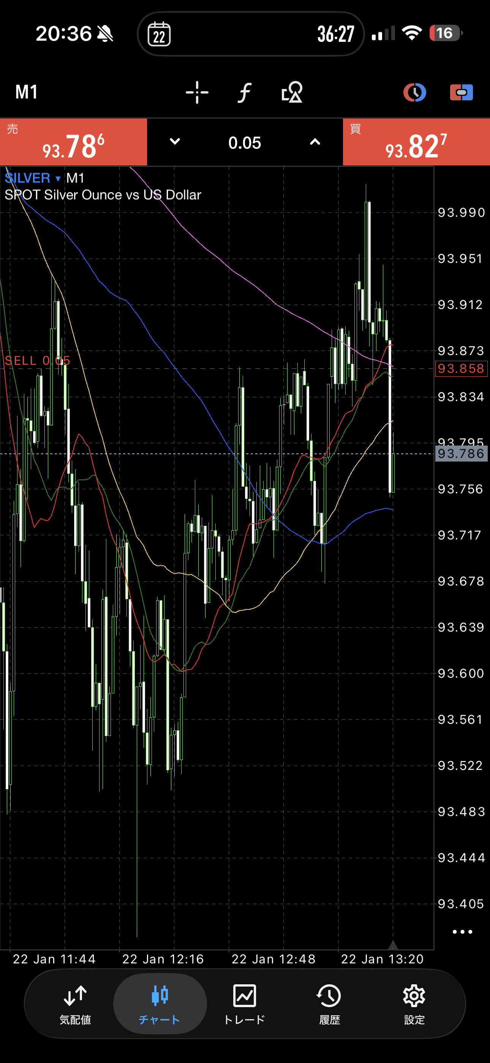Viewport: 490px width, 1063px height.
Task: Open the 履歴 history tab
Action: [x=329, y=1004]
